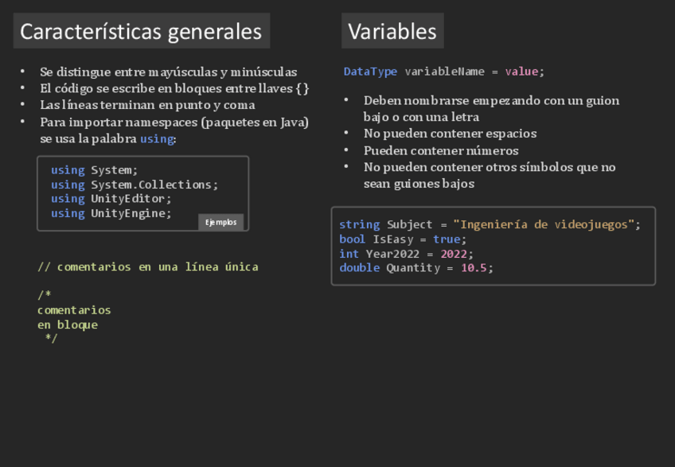Viewport: 675px width, 467px height.
Task: Click the "Variables" title box
Action: coord(392,32)
